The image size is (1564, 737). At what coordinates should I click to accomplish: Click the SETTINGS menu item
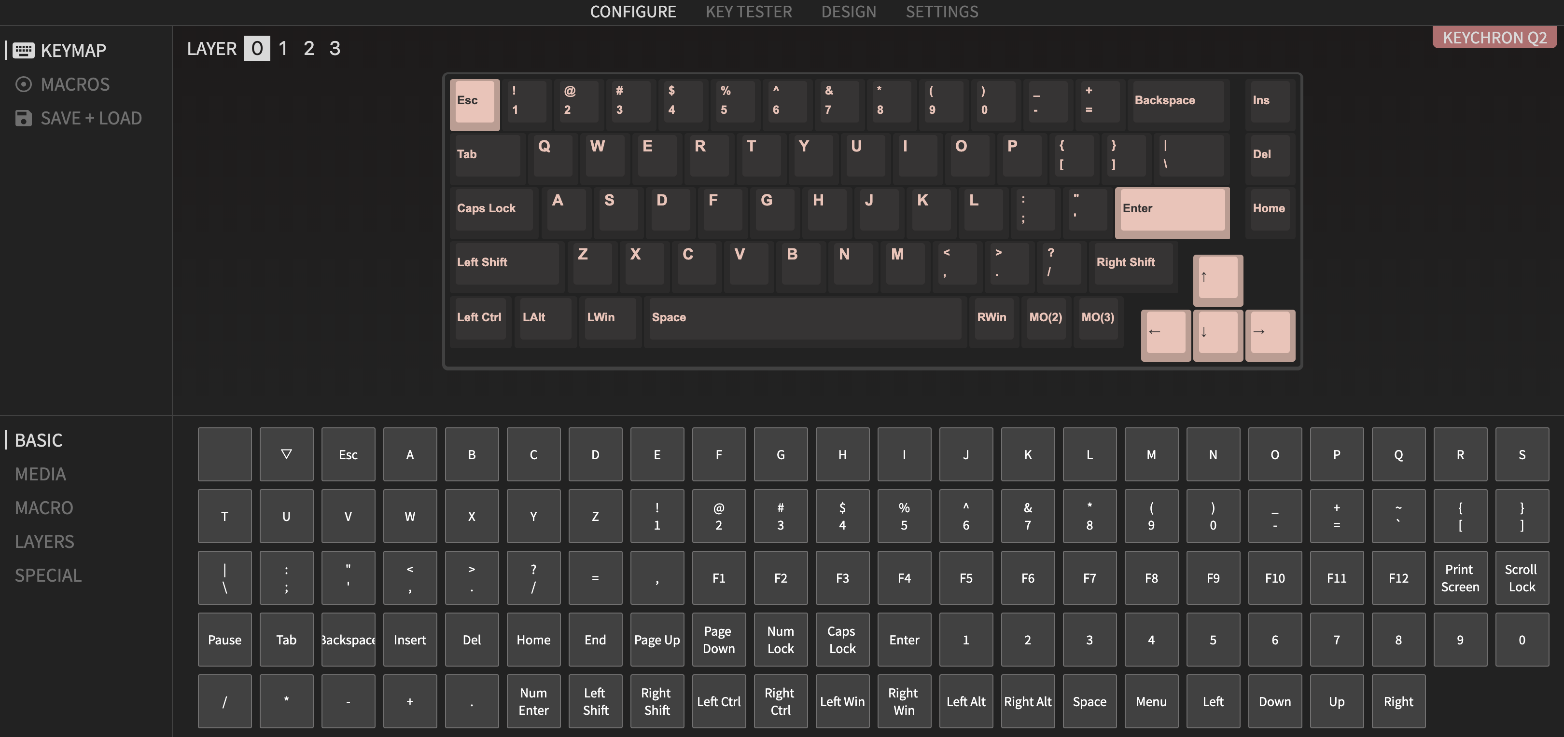[942, 12]
